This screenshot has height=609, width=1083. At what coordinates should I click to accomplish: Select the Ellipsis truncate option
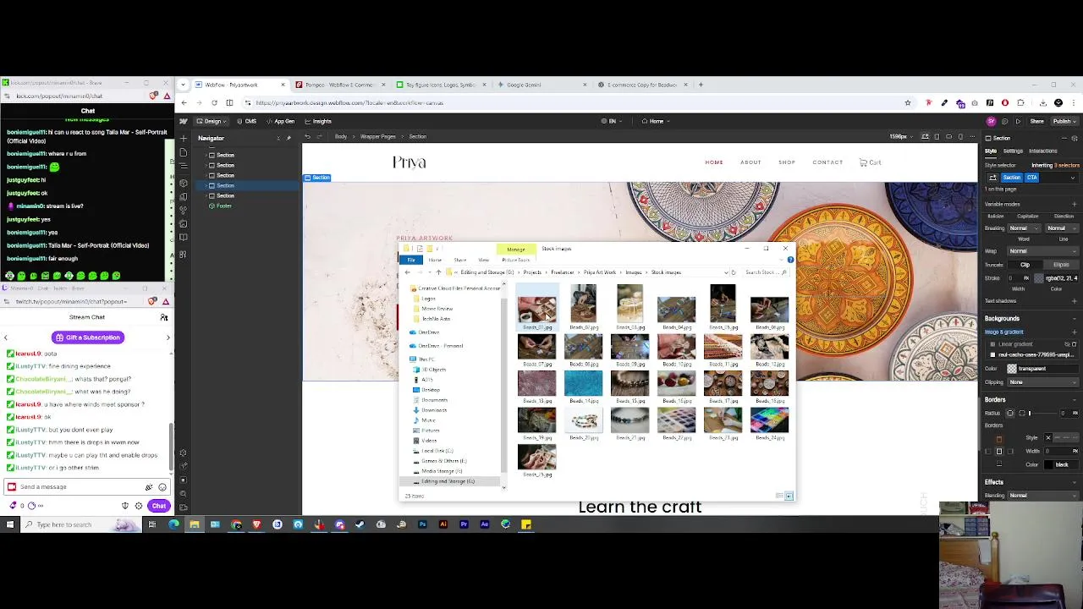click(x=1061, y=265)
